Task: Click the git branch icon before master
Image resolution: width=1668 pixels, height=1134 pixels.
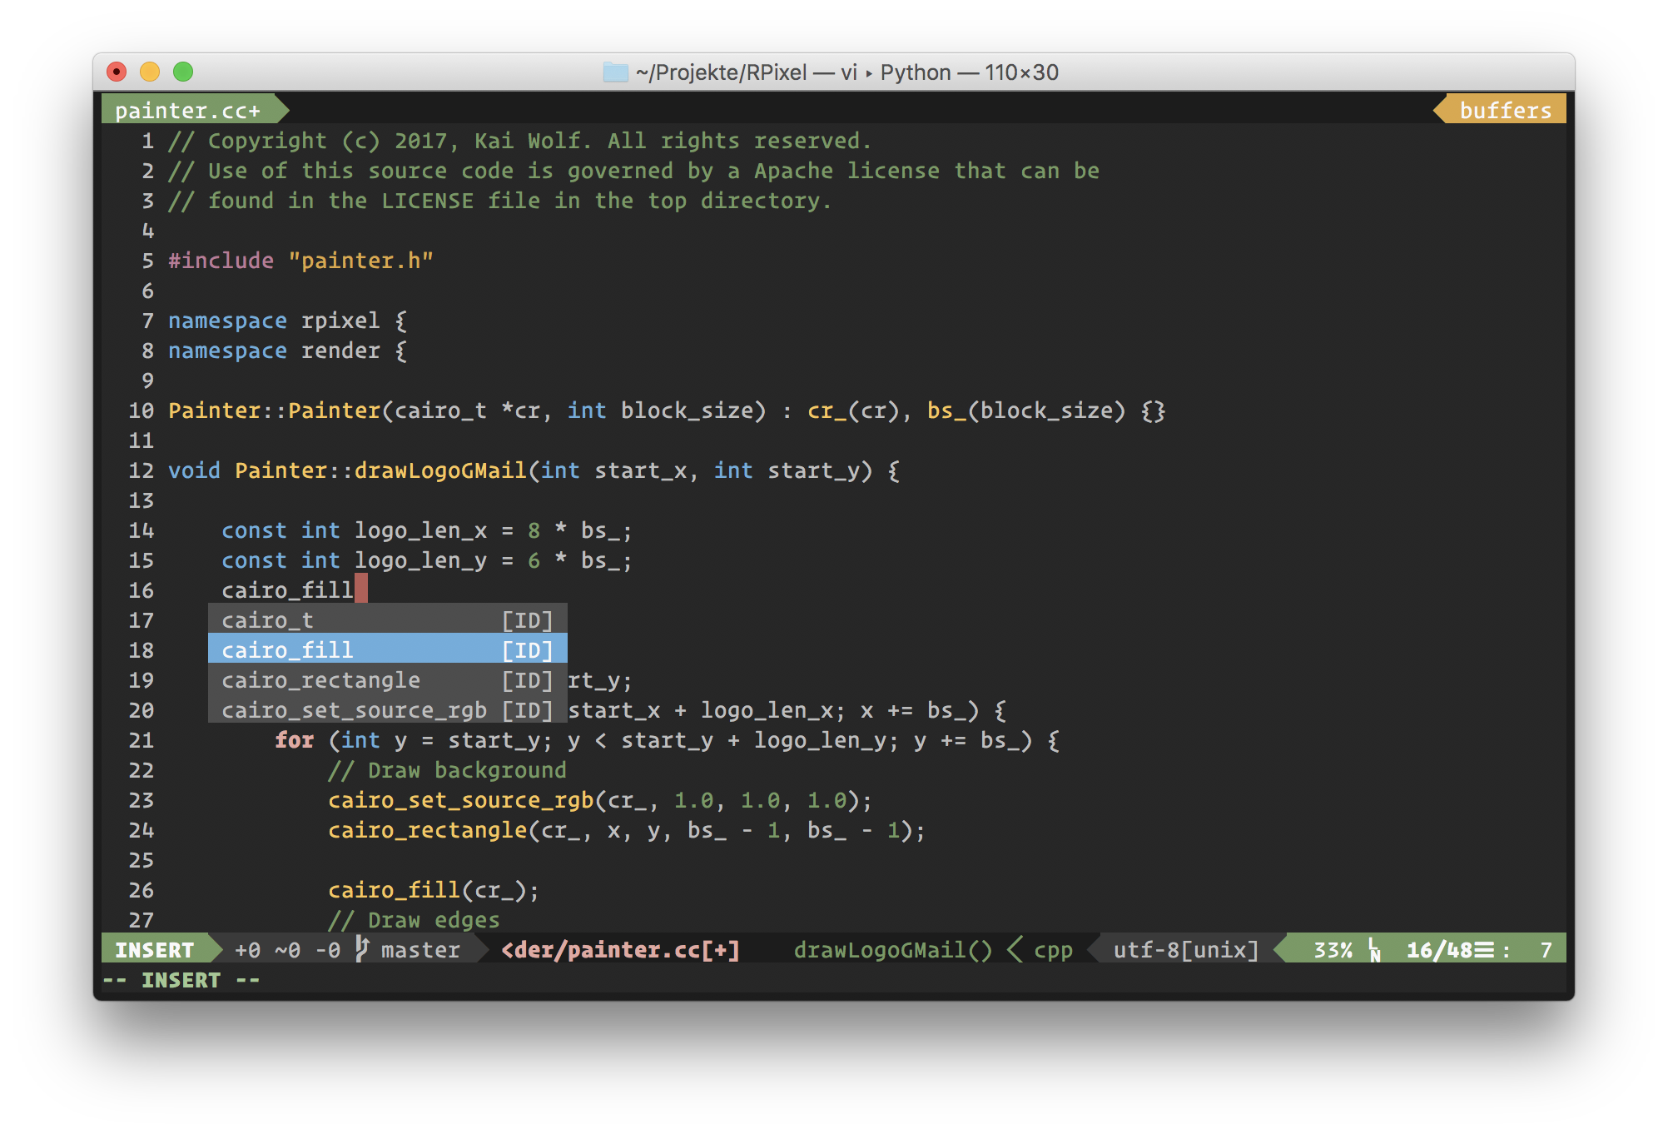Action: point(362,949)
